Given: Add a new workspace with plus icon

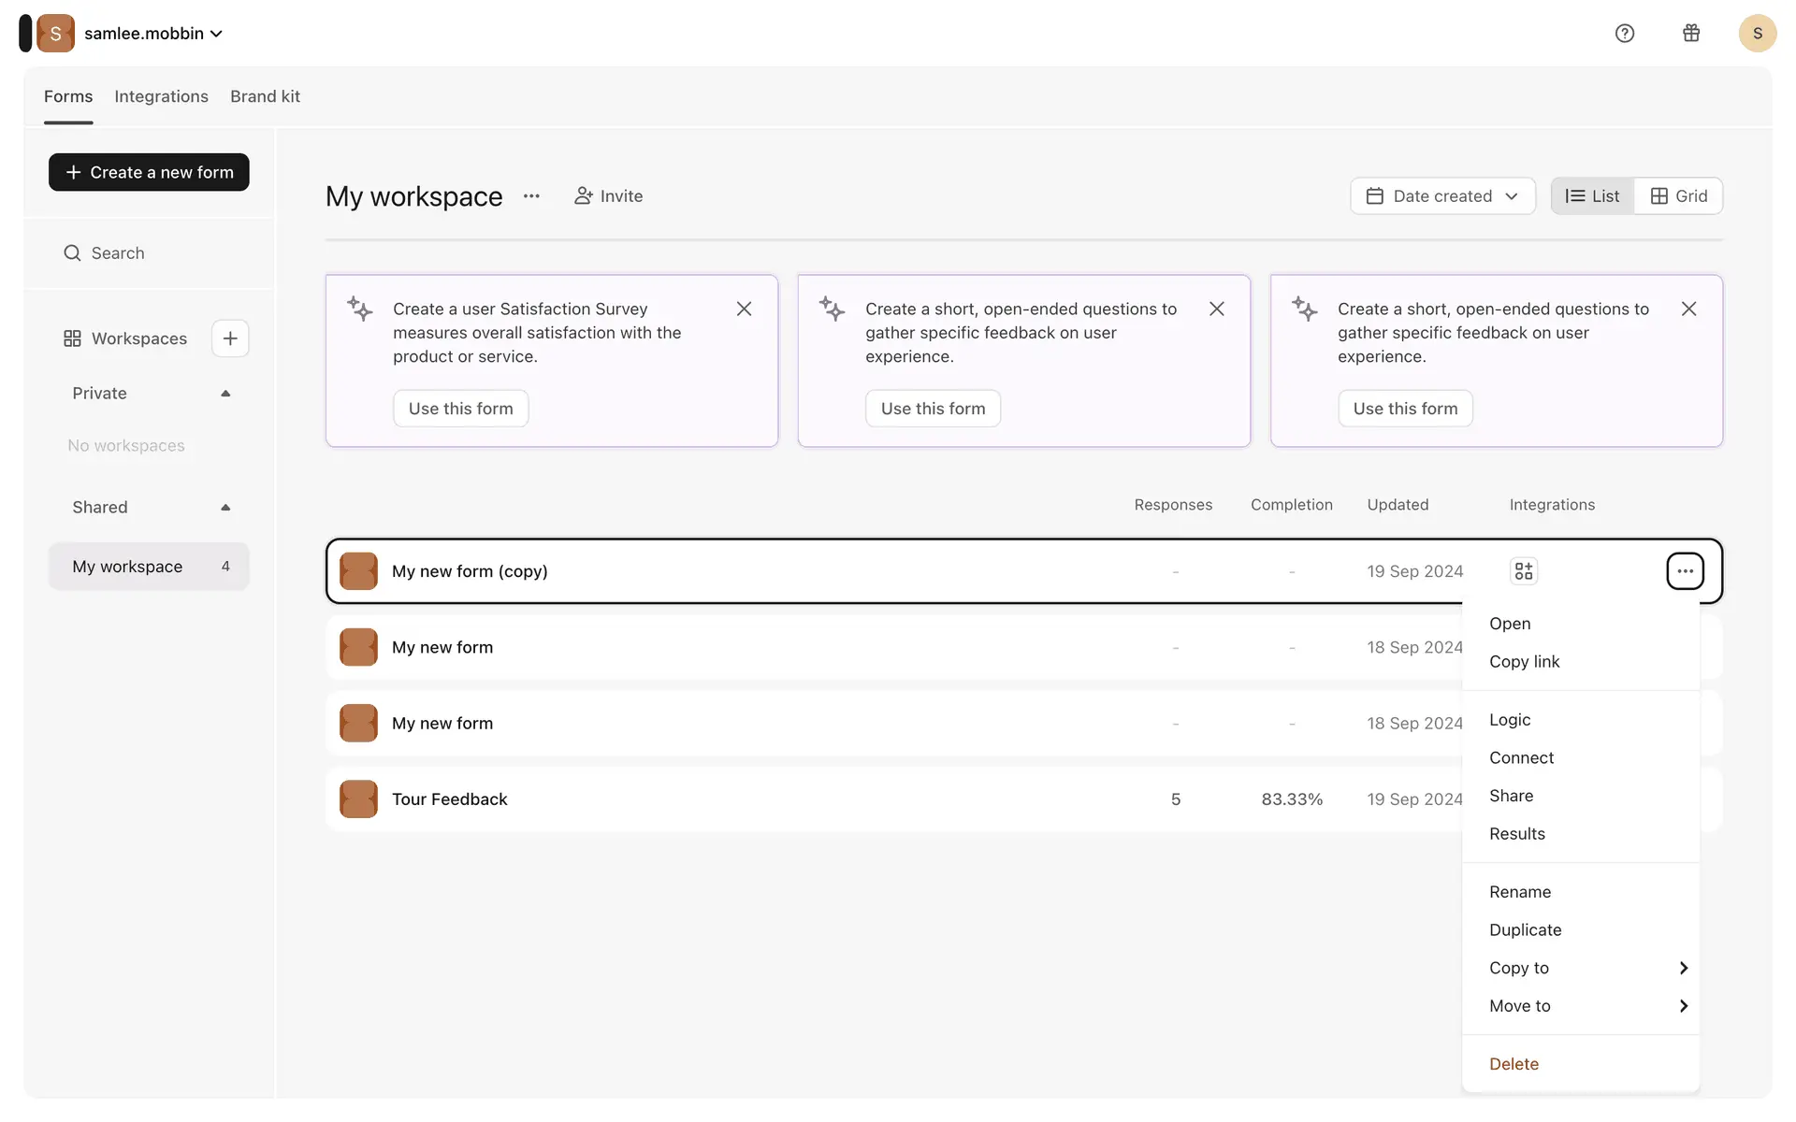Looking at the screenshot, I should click(230, 338).
